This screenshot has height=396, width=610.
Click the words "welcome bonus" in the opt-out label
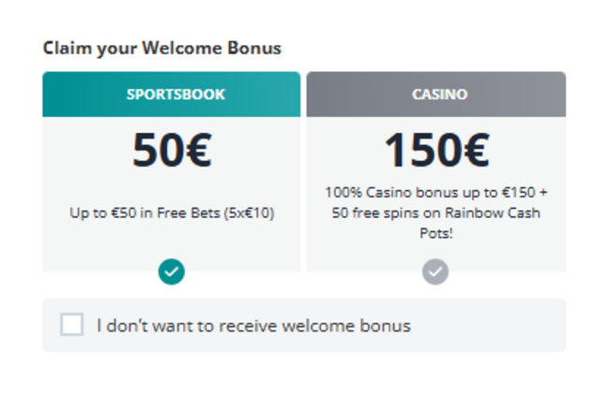tap(346, 326)
